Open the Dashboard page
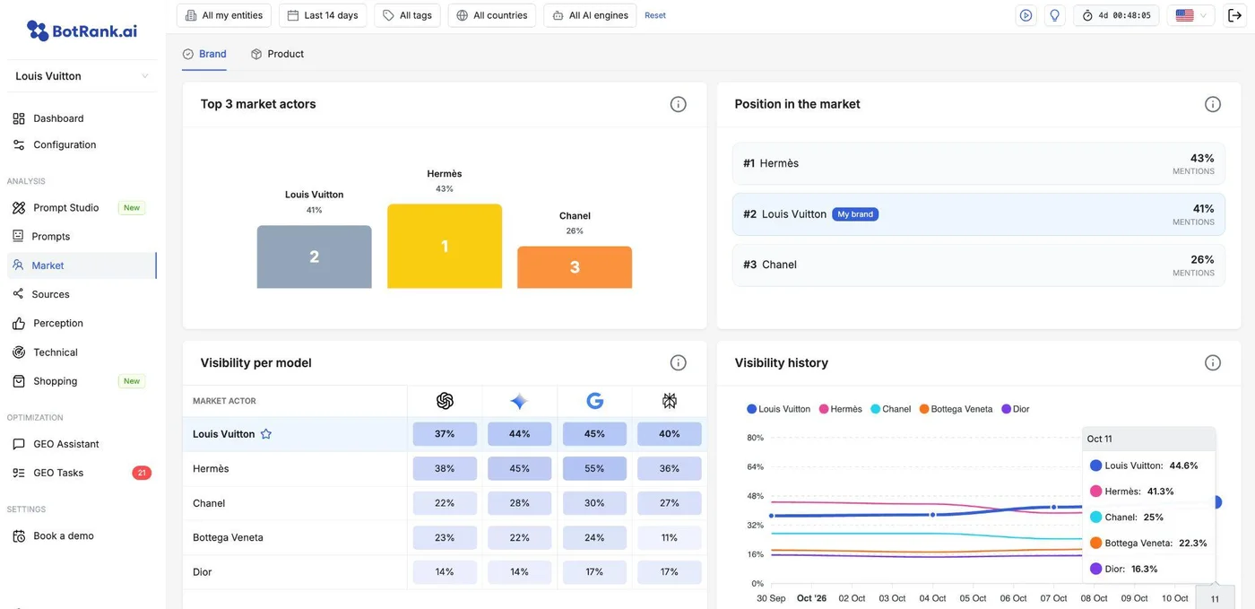Viewport: 1255px width, 609px height. [x=58, y=118]
